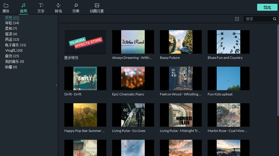279x156 pixels.
Task: Select the 所有 (61) category
Action: 12,17
